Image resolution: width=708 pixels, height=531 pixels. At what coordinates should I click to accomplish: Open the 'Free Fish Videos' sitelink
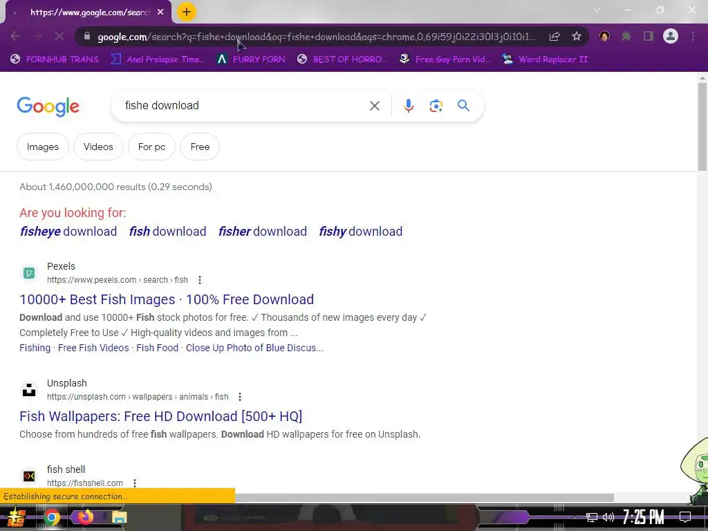coord(93,348)
